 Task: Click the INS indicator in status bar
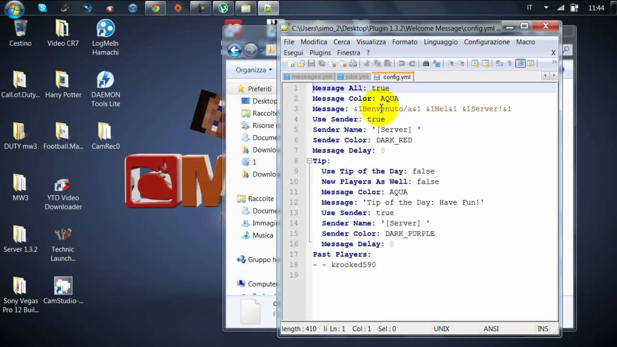click(x=543, y=329)
